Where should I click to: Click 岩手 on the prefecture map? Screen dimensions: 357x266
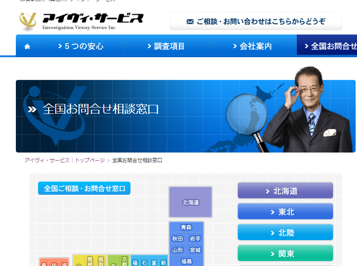pyautogui.click(x=195, y=239)
